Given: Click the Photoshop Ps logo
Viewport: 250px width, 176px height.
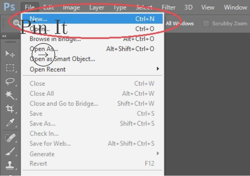Looking at the screenshot, I should tap(9, 7).
